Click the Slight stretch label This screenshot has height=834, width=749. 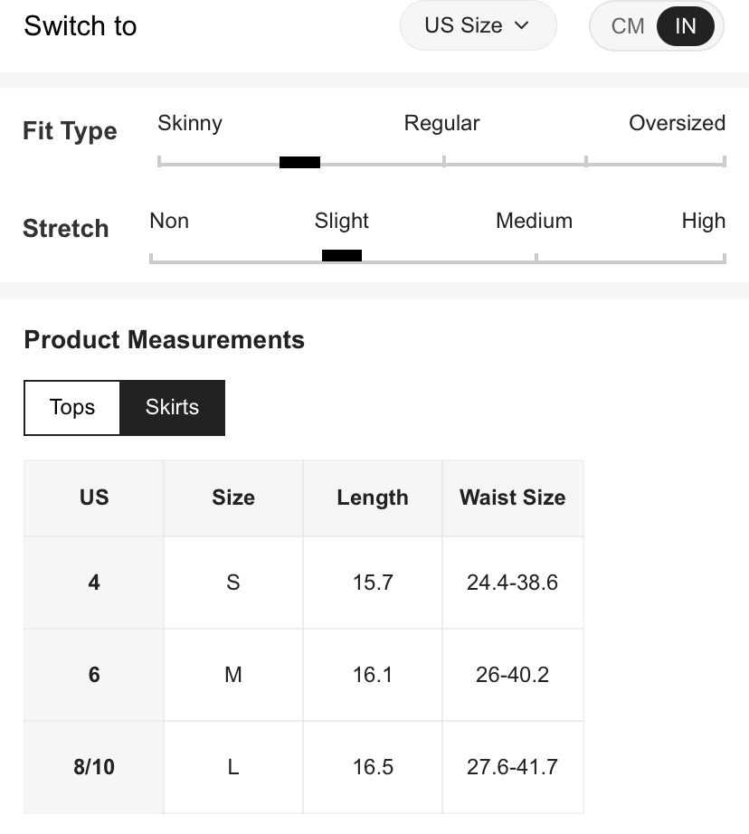(x=342, y=221)
